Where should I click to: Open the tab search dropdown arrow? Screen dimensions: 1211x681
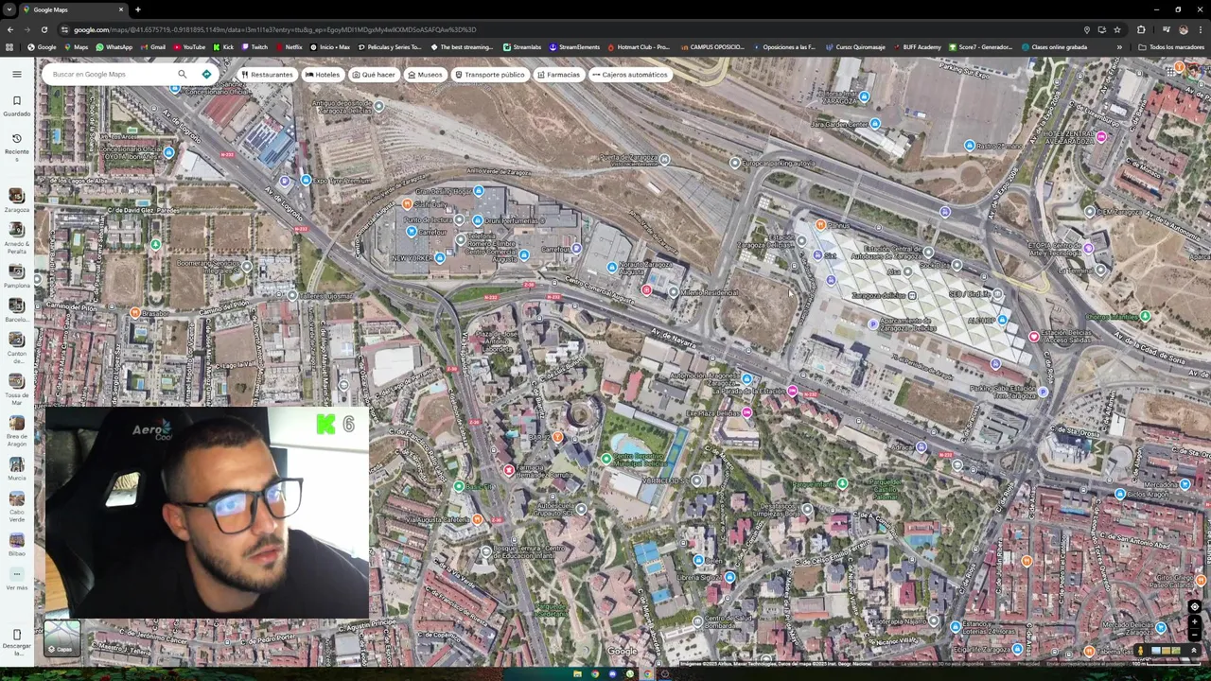point(9,9)
